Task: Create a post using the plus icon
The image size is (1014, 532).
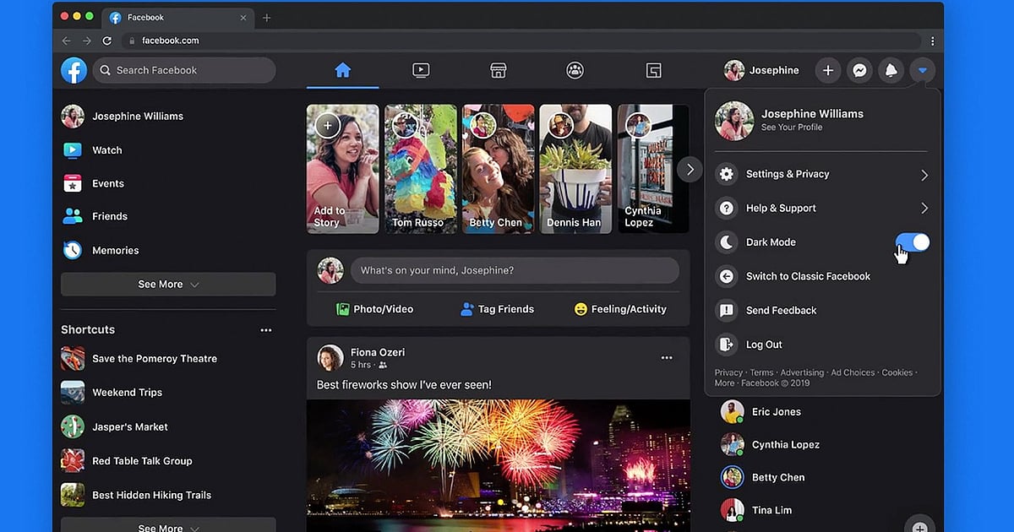Action: tap(827, 70)
